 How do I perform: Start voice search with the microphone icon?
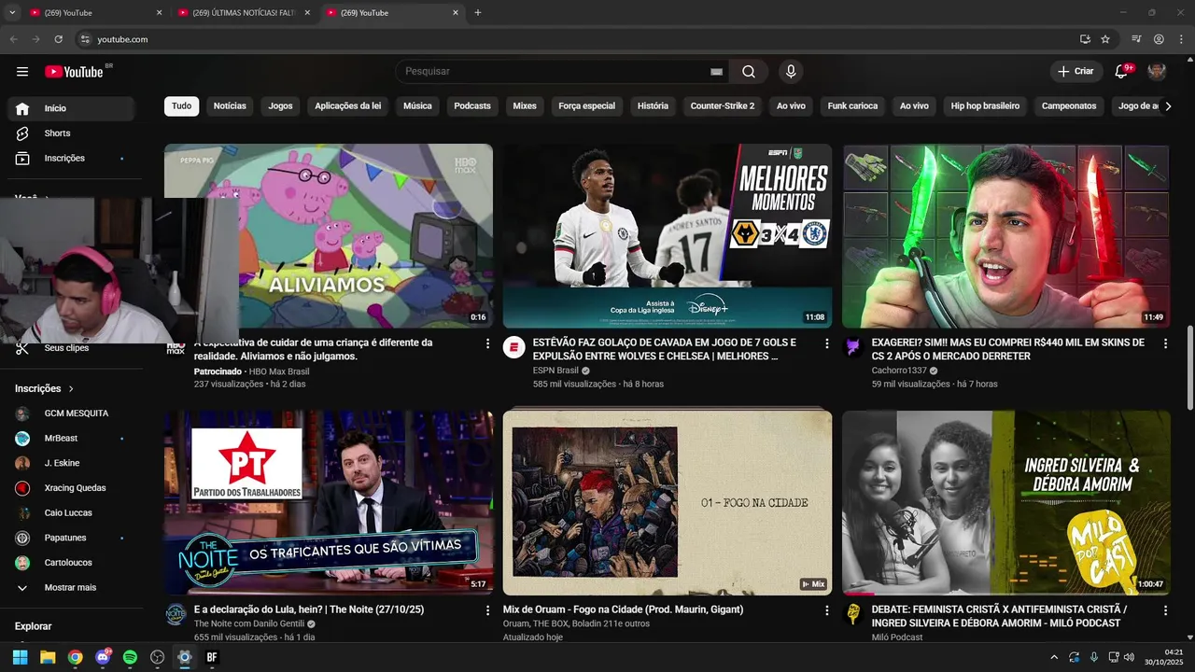[791, 72]
